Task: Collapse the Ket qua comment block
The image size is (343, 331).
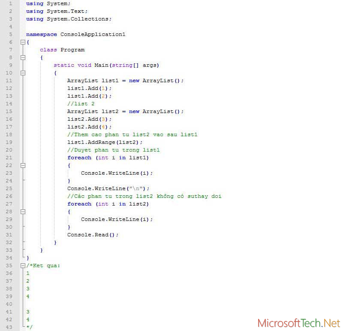Action: point(23,265)
